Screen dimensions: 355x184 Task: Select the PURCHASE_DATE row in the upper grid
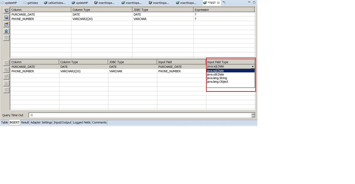(x=132, y=14)
